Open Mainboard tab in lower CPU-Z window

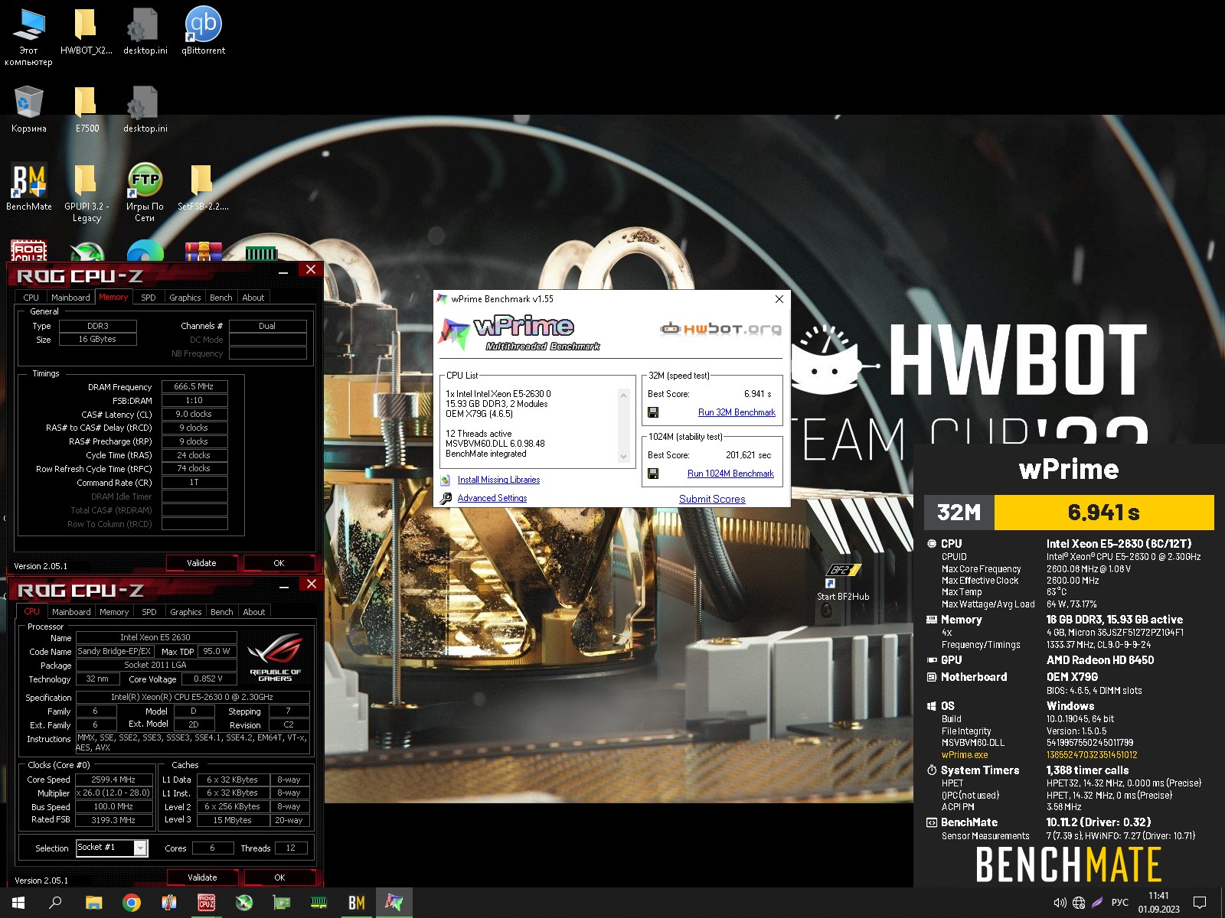(71, 612)
